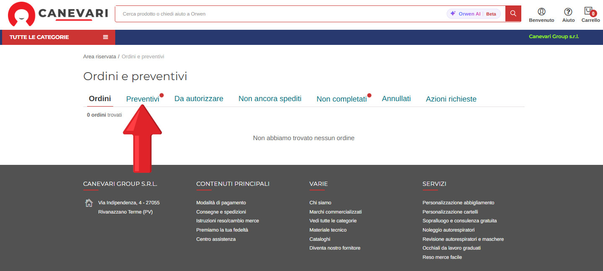Open Centro assistenza link
This screenshot has width=603, height=271.
216,239
